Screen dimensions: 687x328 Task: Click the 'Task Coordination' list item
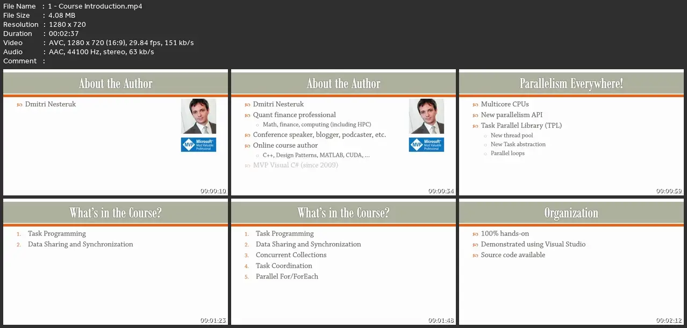[x=284, y=266]
